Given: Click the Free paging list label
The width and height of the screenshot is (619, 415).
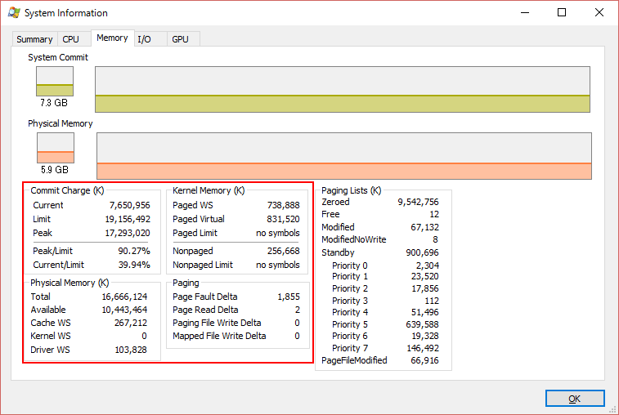Looking at the screenshot, I should 330,214.
